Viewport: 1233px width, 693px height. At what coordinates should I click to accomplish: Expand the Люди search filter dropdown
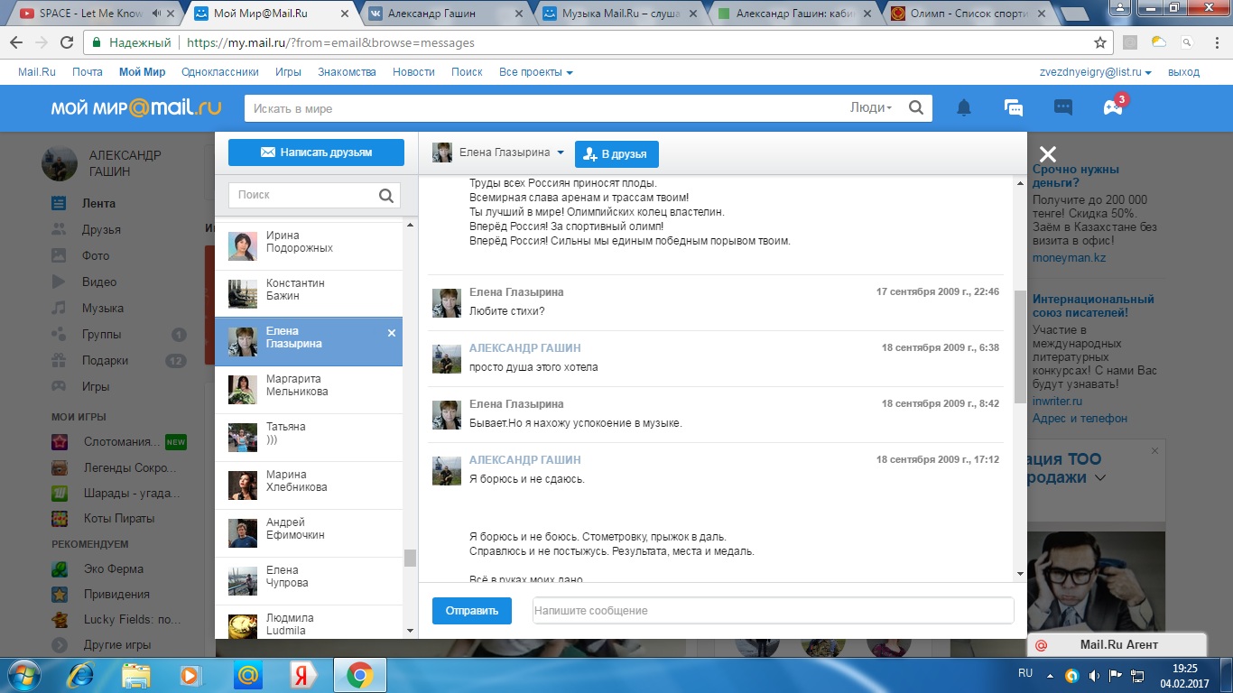point(871,107)
